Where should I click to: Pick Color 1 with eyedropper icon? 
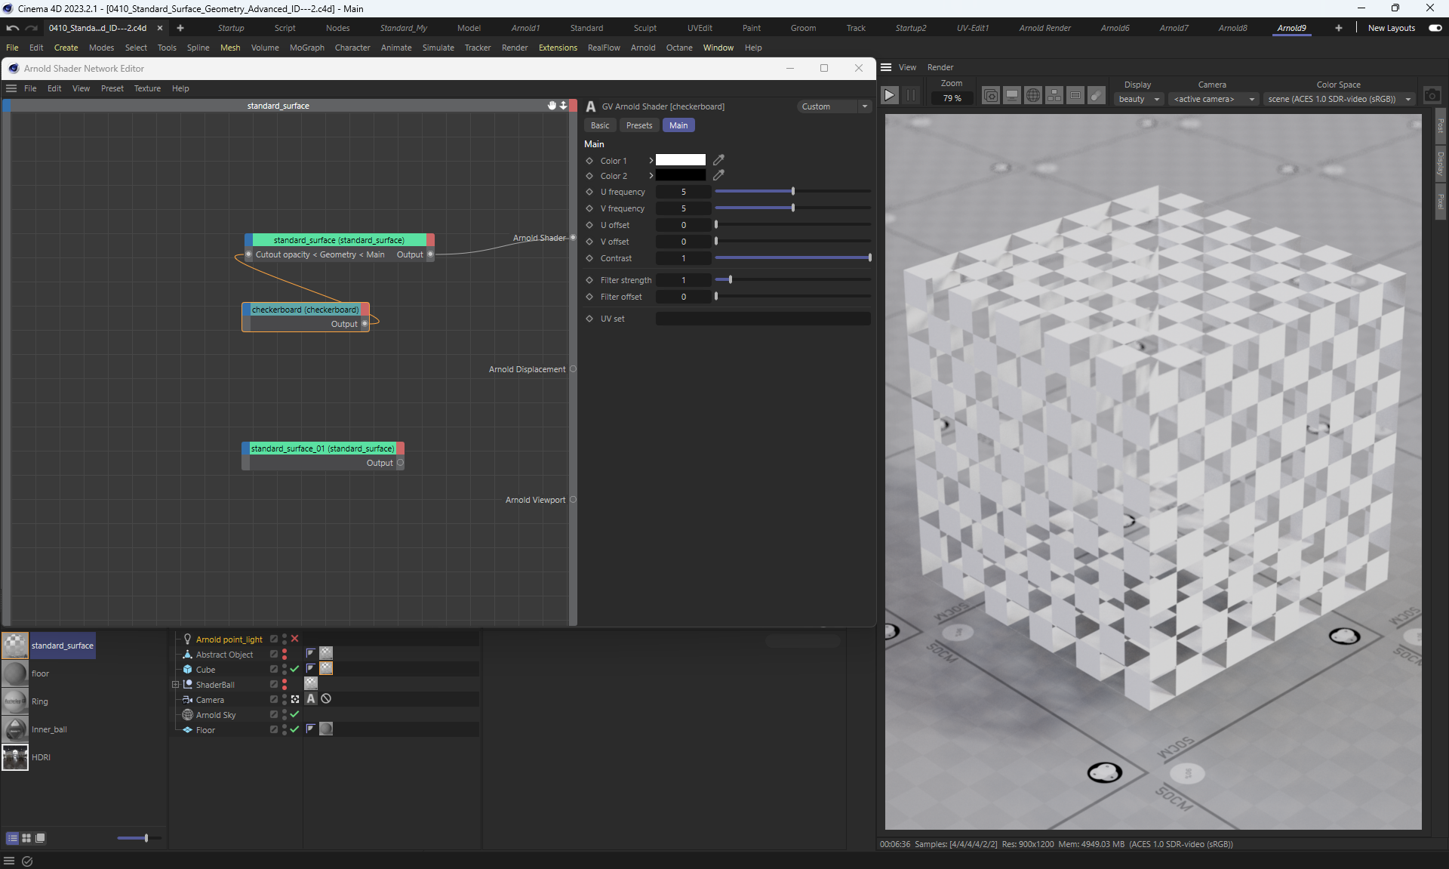click(718, 160)
